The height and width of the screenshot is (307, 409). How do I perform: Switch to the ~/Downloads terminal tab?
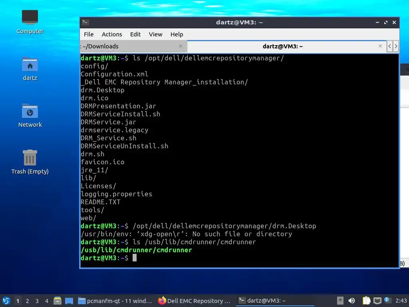point(133,46)
